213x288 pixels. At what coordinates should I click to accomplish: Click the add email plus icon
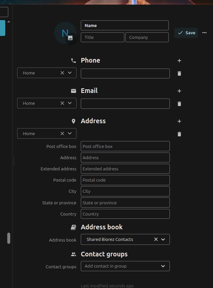point(179,91)
